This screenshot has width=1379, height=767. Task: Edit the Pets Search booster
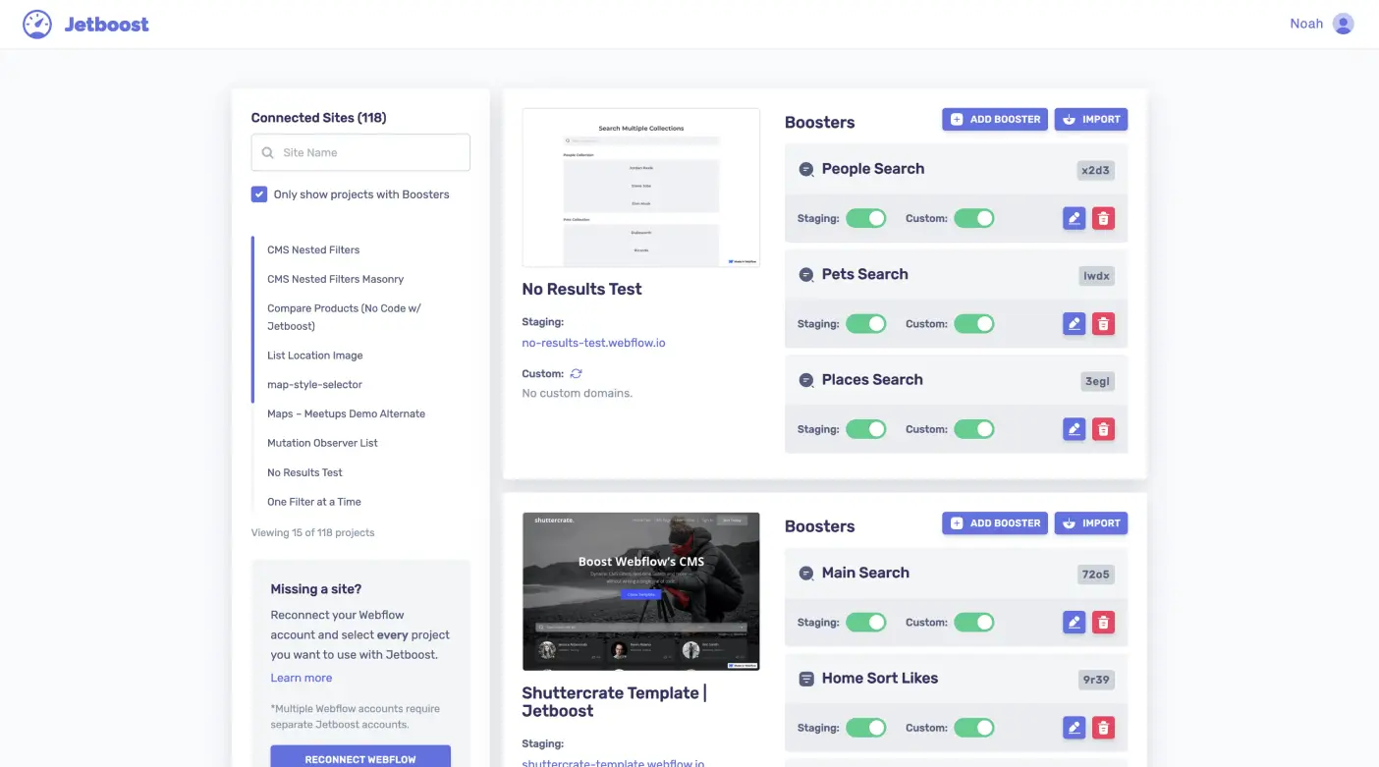pyautogui.click(x=1075, y=324)
